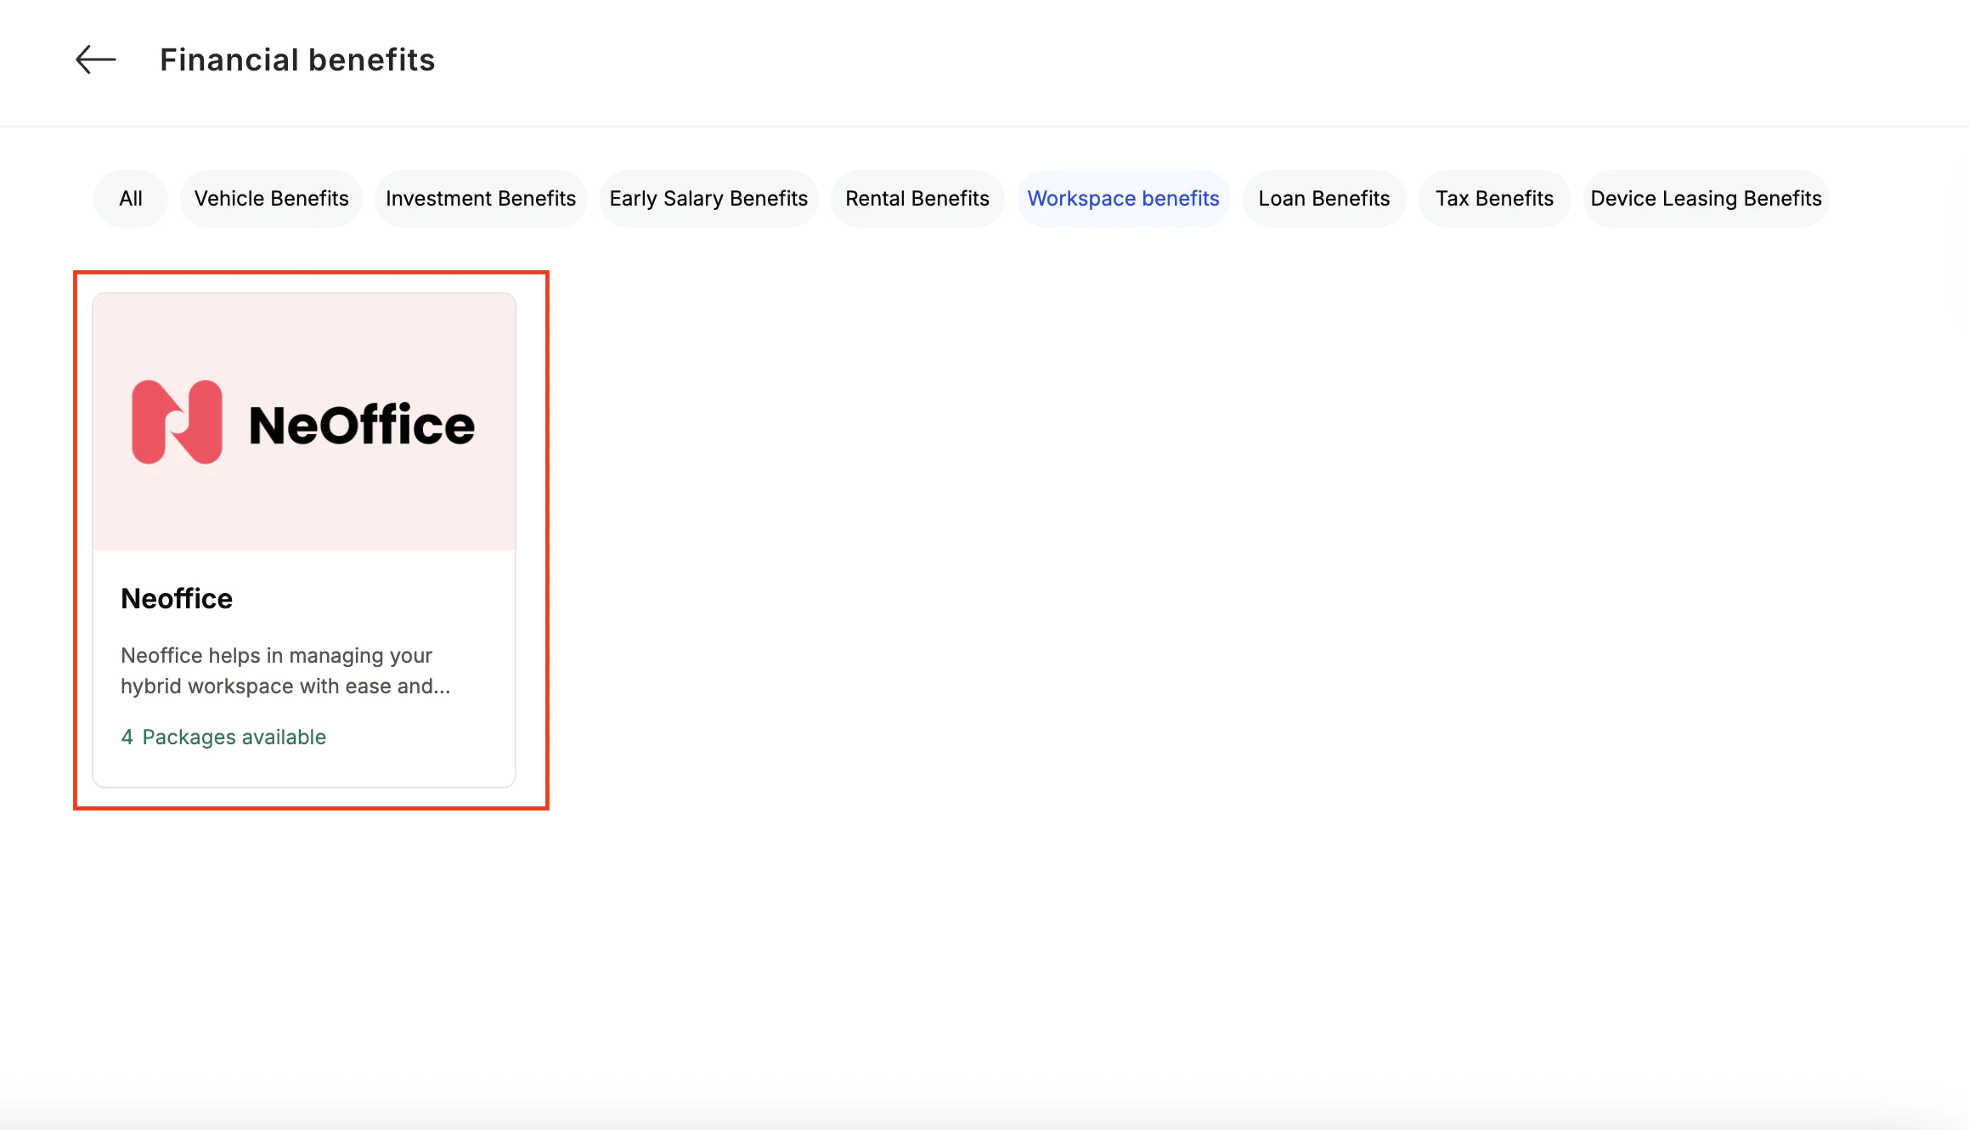Switch to Investment Benefits tab
This screenshot has width=1969, height=1130.
point(481,199)
